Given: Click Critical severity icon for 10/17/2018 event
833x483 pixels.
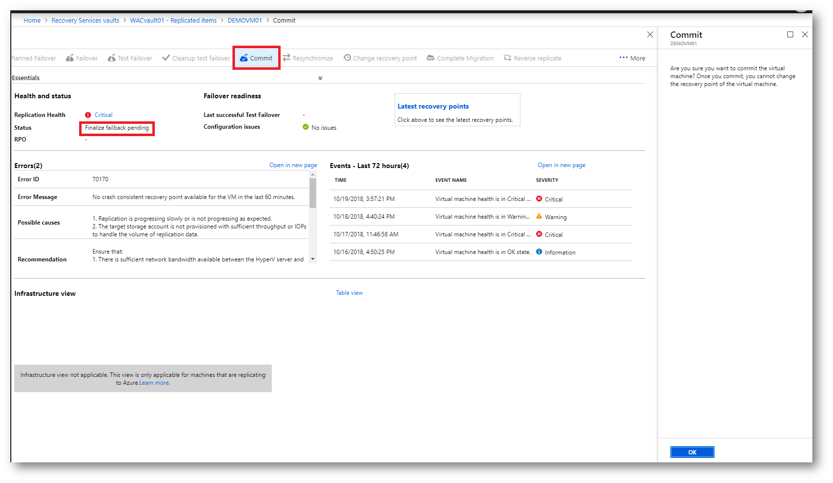Looking at the screenshot, I should 539,234.
